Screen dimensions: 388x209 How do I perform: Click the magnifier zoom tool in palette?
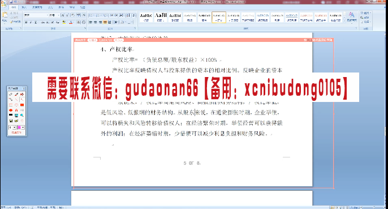tap(22, 116)
